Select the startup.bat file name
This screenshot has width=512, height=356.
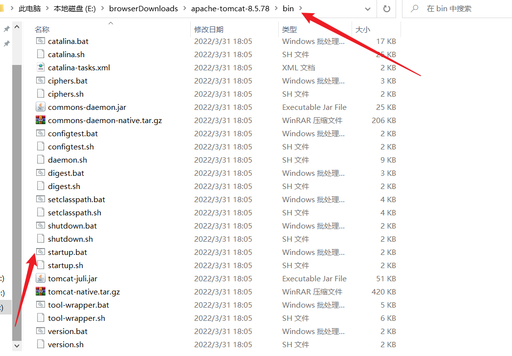point(67,252)
